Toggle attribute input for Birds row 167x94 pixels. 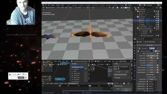[x=158, y=54]
